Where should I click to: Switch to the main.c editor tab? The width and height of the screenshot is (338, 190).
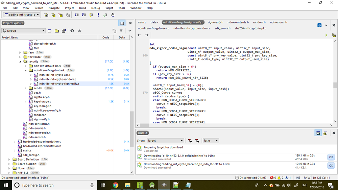(142, 22)
